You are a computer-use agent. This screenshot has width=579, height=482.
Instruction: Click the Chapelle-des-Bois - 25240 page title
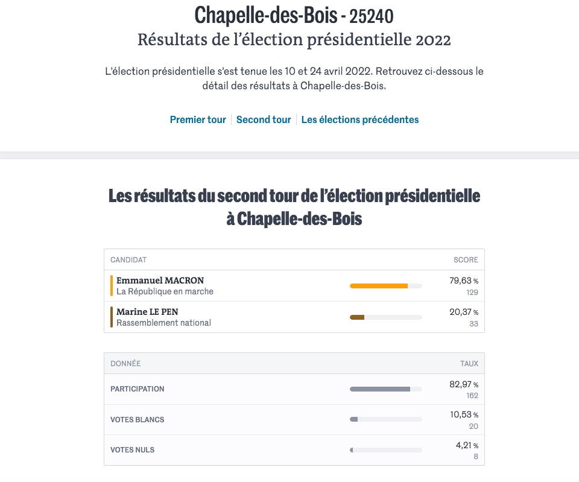click(294, 16)
